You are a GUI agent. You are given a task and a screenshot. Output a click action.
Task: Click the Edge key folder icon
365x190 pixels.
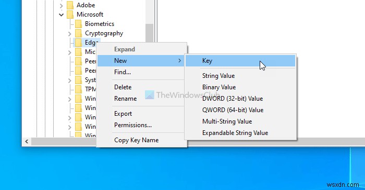78,43
